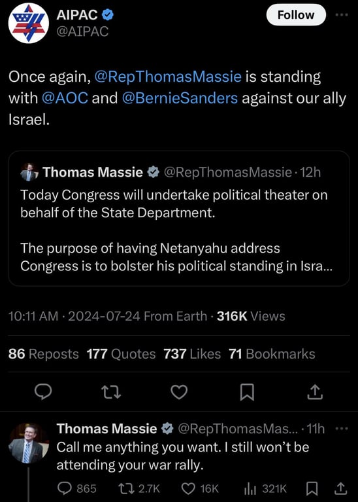Bookmark AIPAC's post
The width and height of the screenshot is (358, 502).
coord(247,392)
